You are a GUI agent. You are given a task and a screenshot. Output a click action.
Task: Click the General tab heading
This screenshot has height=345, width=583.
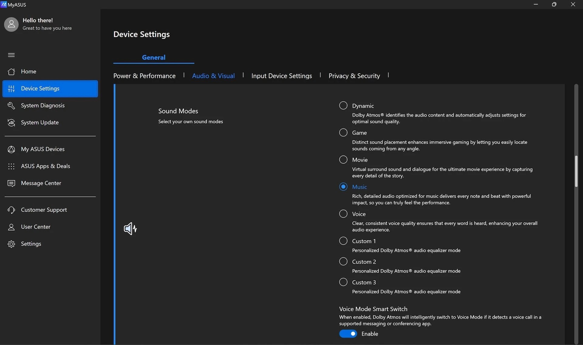[154, 57]
